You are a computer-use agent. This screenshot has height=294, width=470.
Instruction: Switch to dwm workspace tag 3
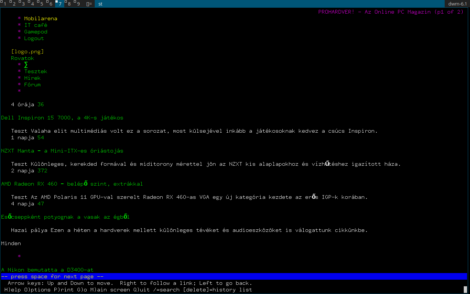[23, 4]
